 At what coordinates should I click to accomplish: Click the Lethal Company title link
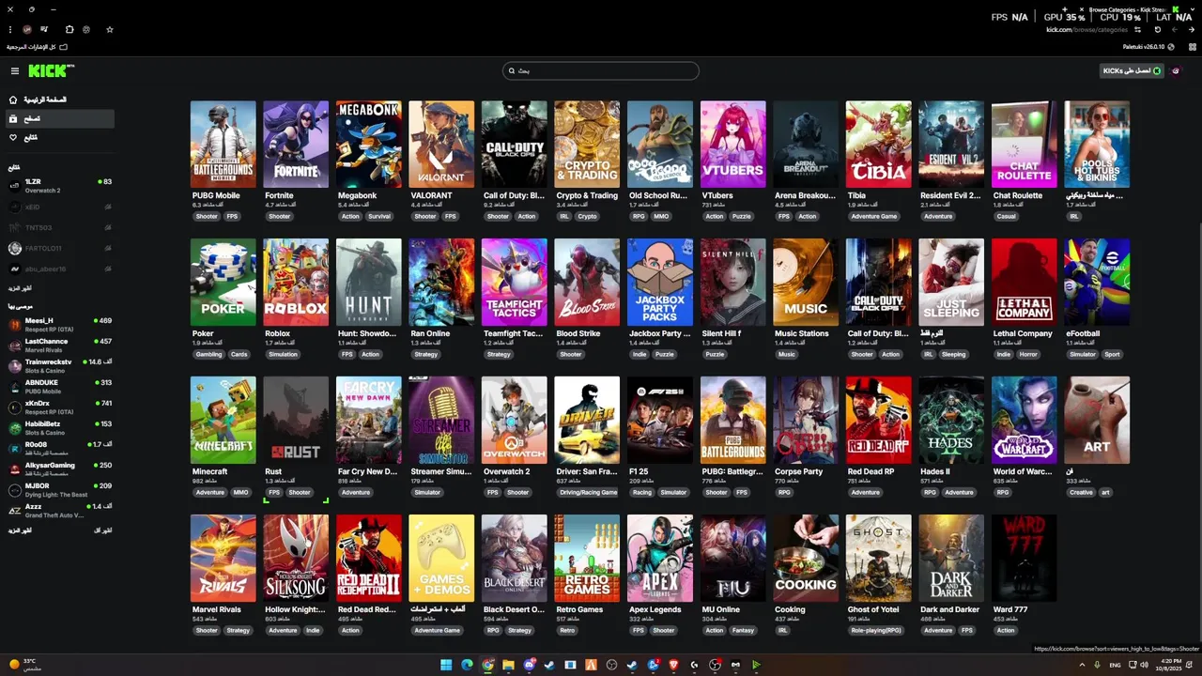point(1023,333)
